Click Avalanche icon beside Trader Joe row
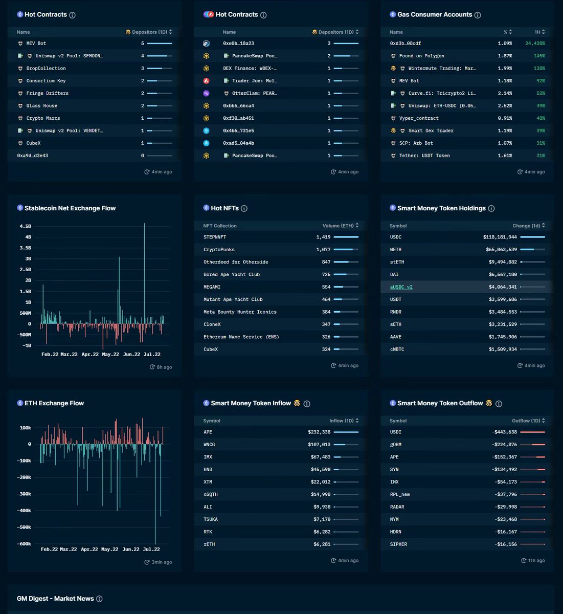Viewport: 563px width, 614px height. 207,81
